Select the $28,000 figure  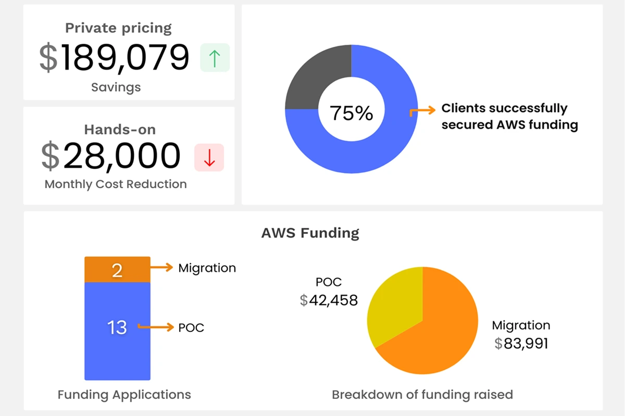click(x=111, y=156)
